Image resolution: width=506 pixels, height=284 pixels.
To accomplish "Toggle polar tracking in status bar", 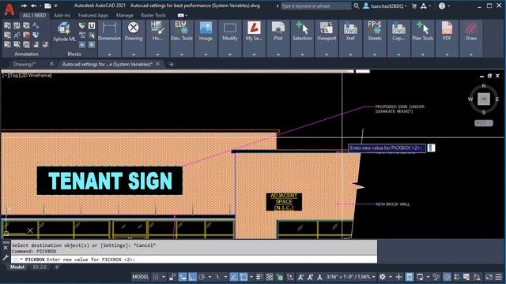I will click(x=202, y=277).
